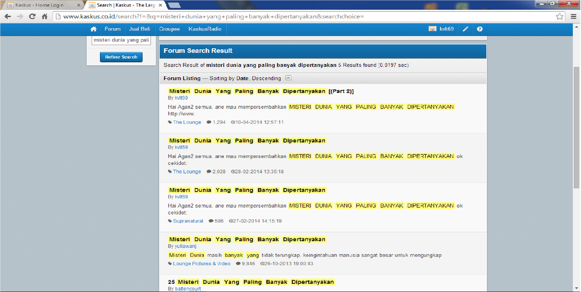Open thread title in Supranatural result

(247, 190)
